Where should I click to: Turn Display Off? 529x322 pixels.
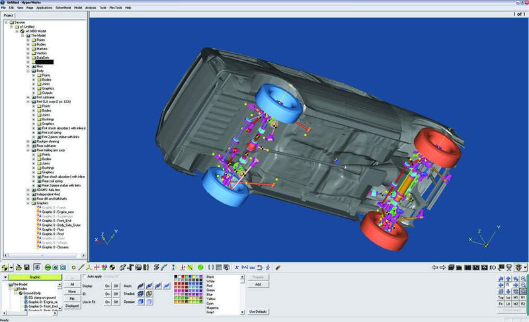116,286
